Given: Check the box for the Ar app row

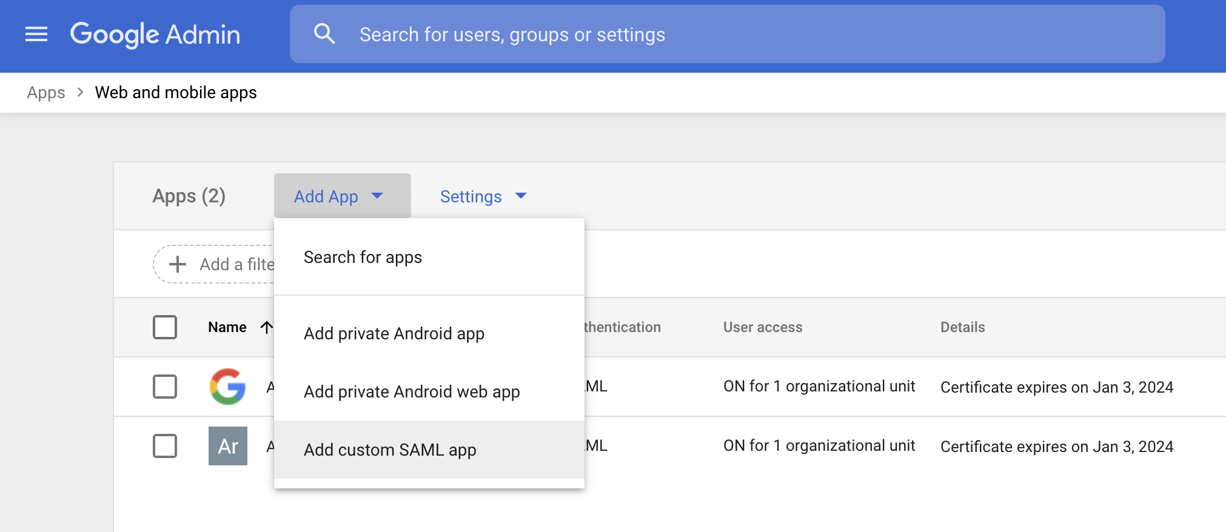Looking at the screenshot, I should 165,446.
